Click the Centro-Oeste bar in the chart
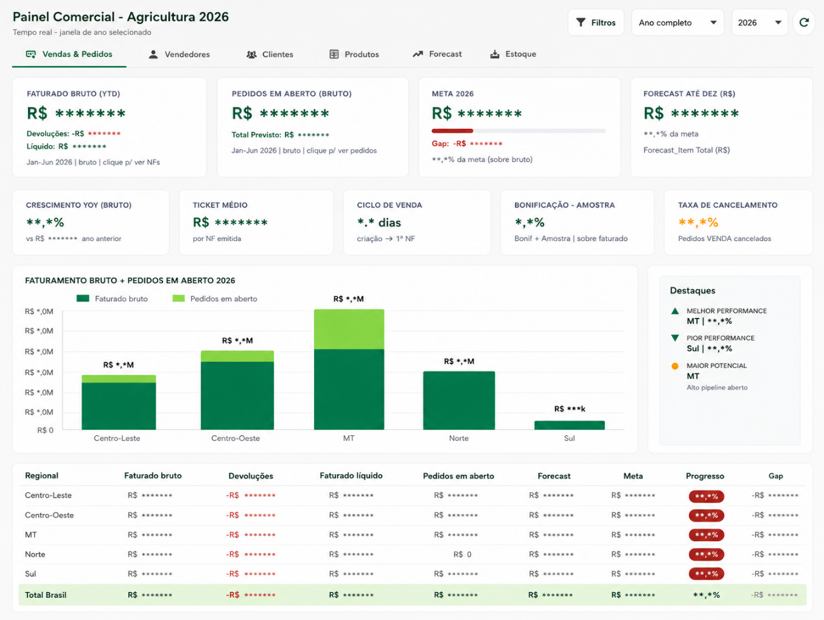Viewport: 824px width, 620px height. (237, 390)
